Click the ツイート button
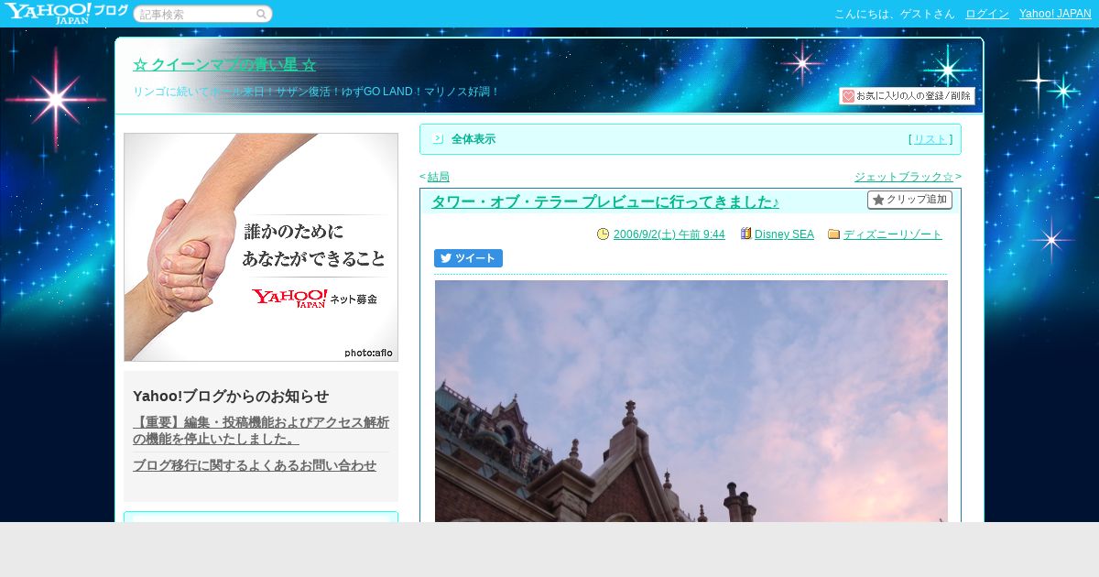 pyautogui.click(x=468, y=258)
